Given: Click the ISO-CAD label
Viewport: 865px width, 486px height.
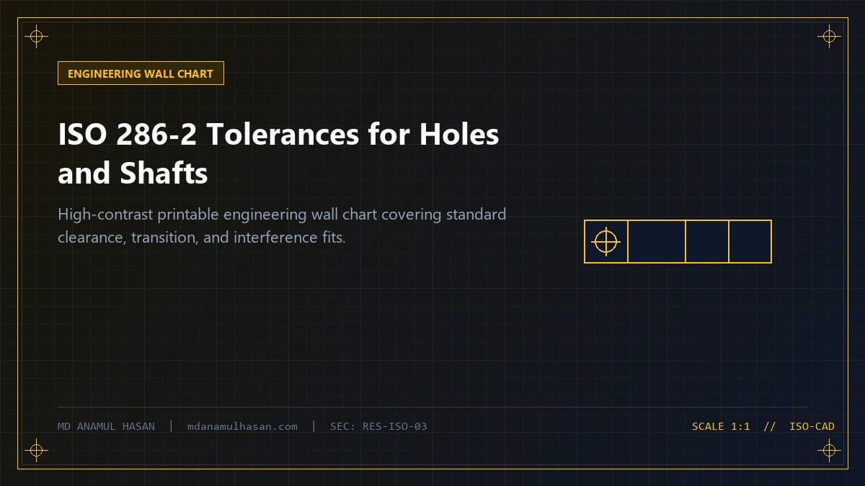Looking at the screenshot, I should coord(812,426).
